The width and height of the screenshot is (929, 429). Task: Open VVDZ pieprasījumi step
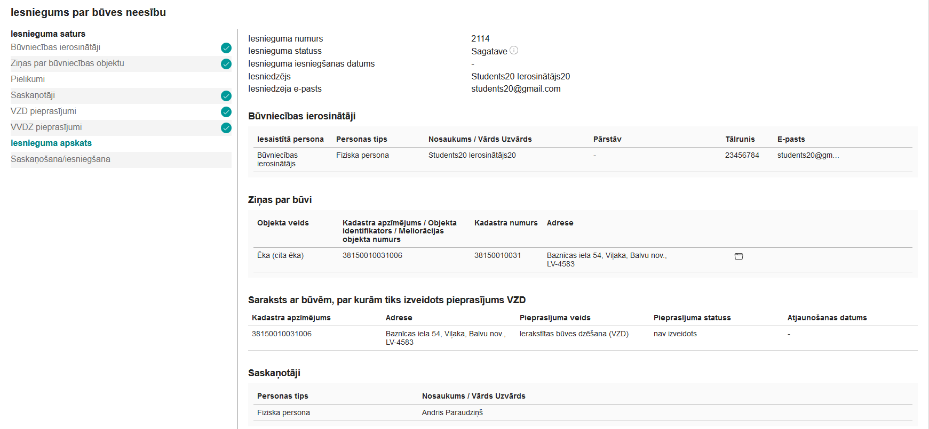tap(46, 127)
